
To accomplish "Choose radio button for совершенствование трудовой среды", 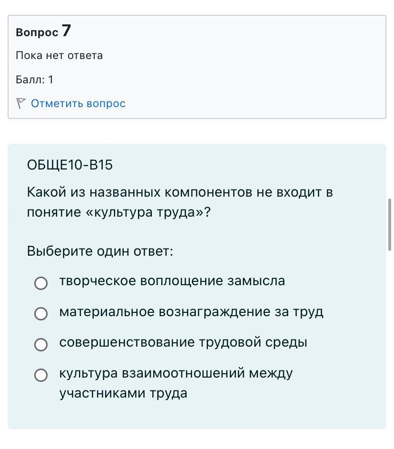I will point(41,344).
